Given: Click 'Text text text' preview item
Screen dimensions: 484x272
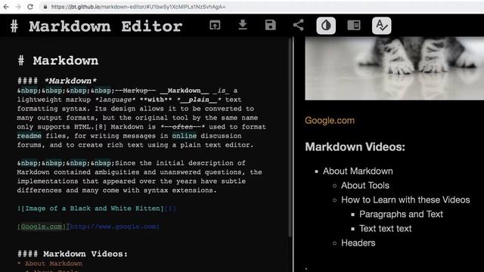Looking at the screenshot, I should (385, 228).
